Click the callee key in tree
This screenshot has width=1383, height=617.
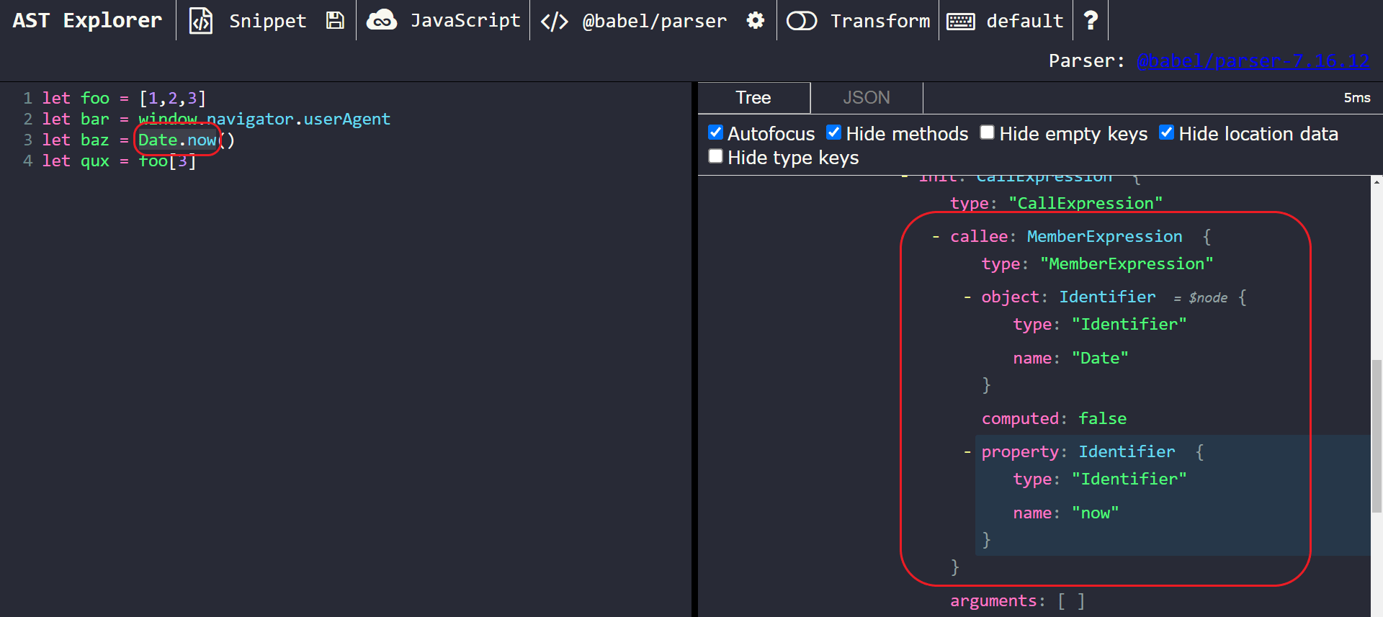(978, 237)
